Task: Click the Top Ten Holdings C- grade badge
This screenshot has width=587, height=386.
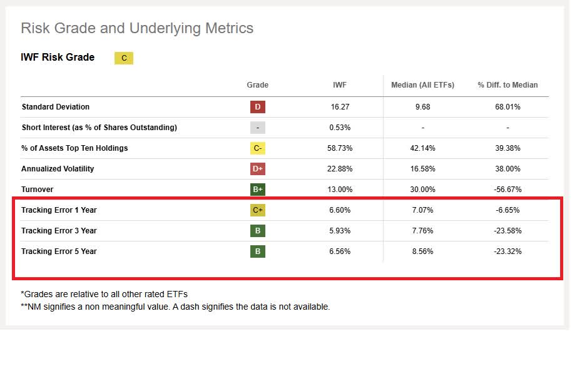Action: pyautogui.click(x=257, y=148)
